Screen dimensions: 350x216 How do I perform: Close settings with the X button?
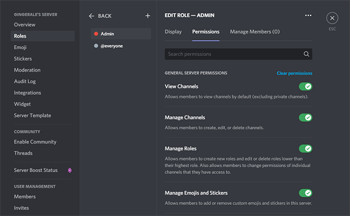(x=332, y=18)
